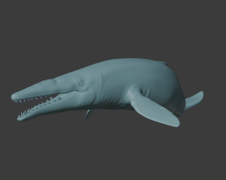Select the blowhole ridge on the snout

(47, 82)
